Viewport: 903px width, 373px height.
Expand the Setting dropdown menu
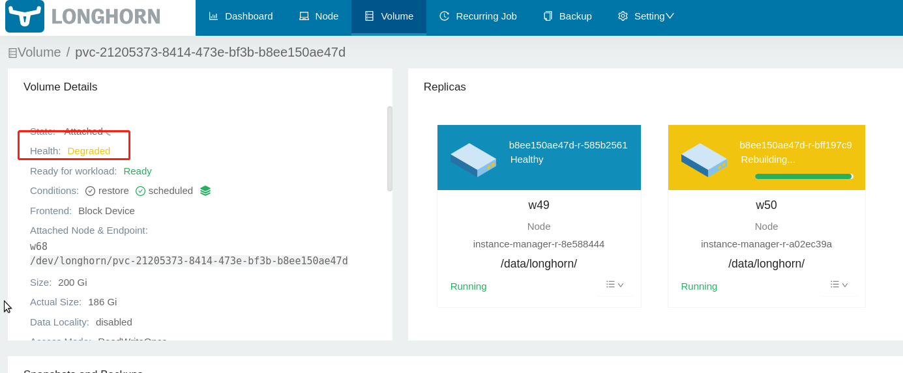(645, 16)
